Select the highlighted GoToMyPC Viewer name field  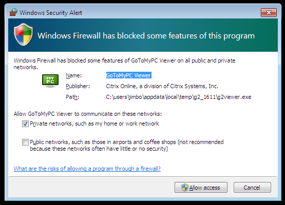(128, 75)
